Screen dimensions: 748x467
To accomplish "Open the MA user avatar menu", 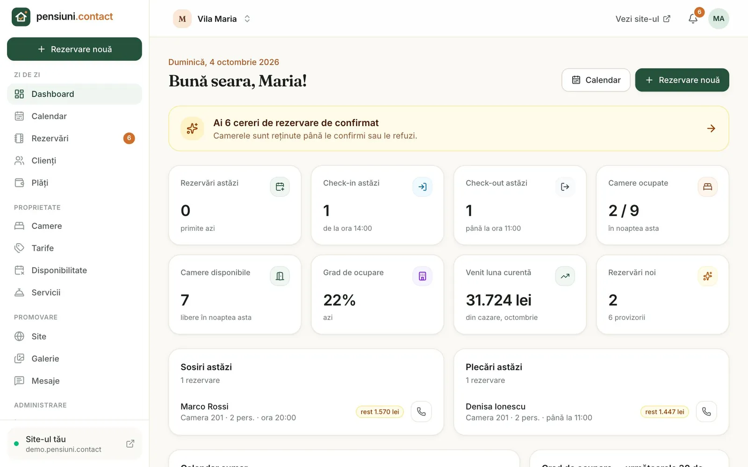I will [x=719, y=19].
